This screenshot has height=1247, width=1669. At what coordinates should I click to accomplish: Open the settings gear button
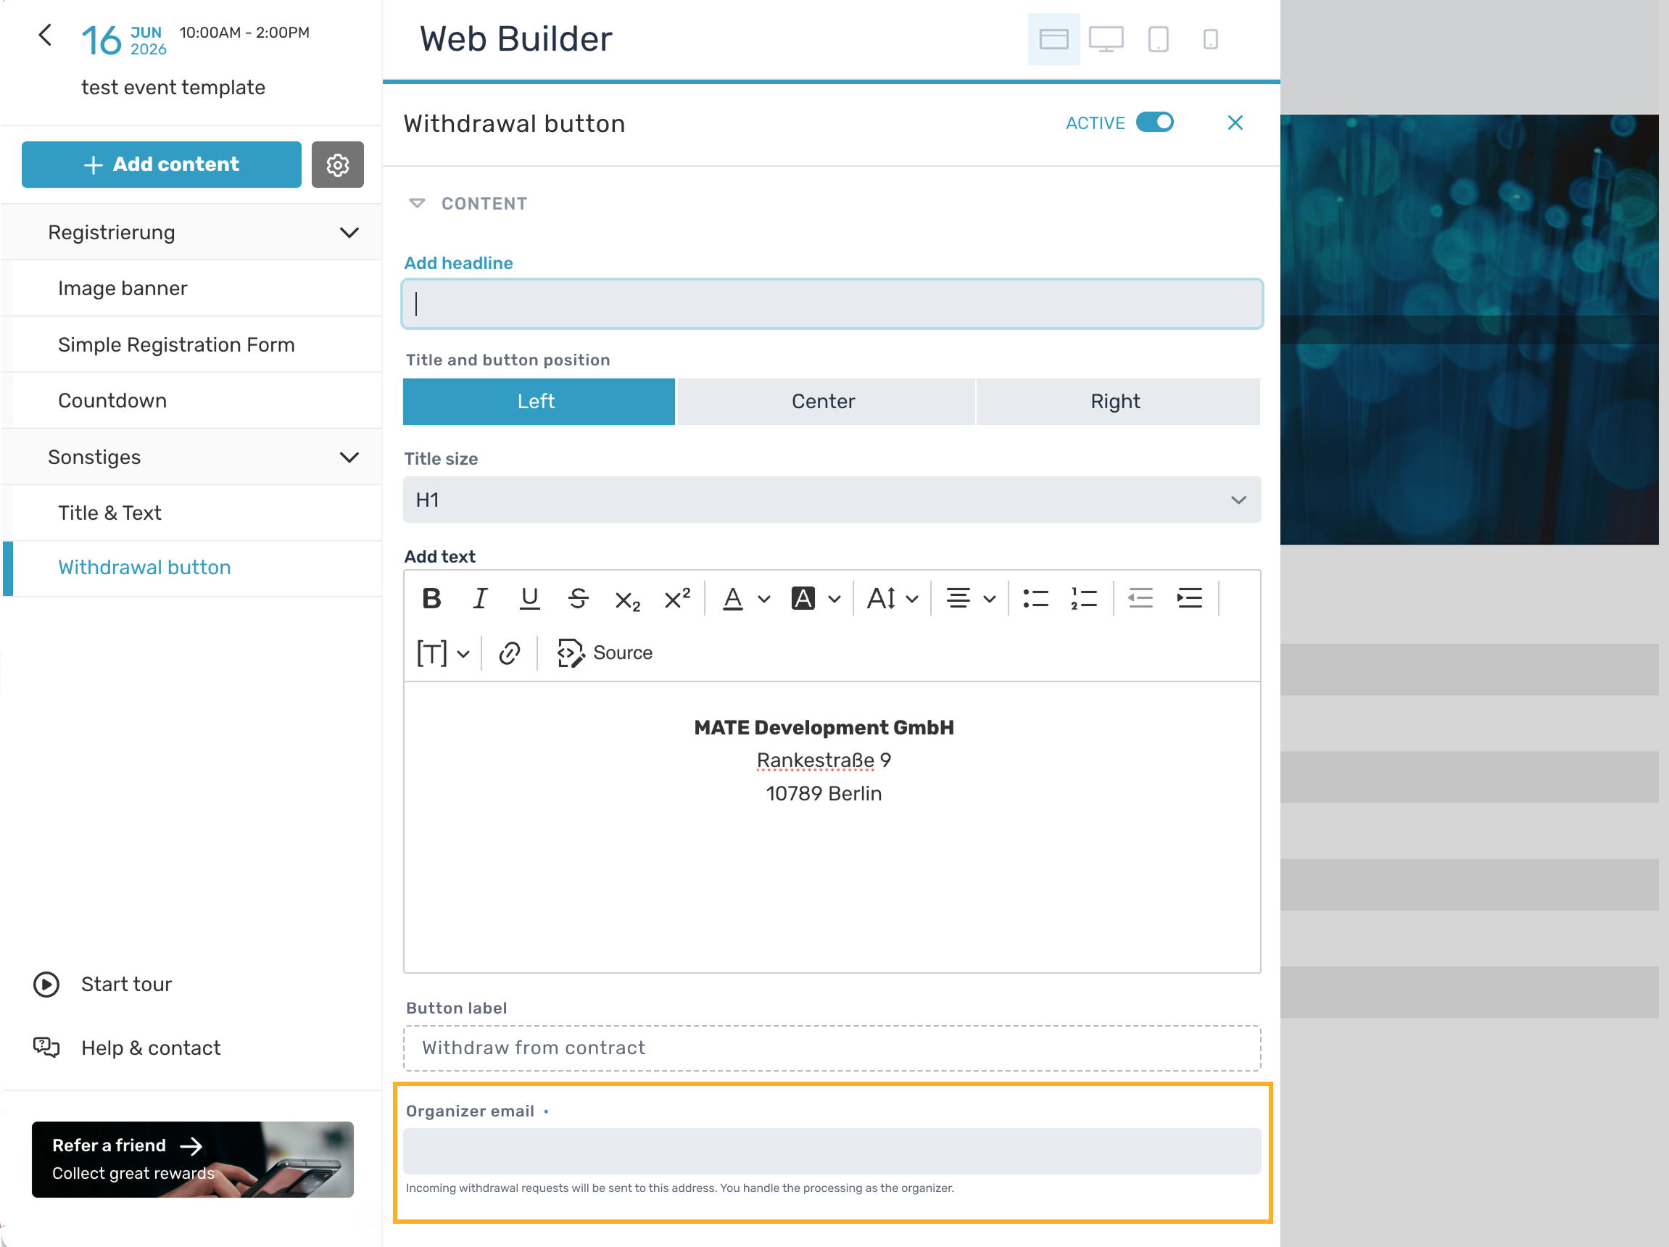pyautogui.click(x=337, y=165)
